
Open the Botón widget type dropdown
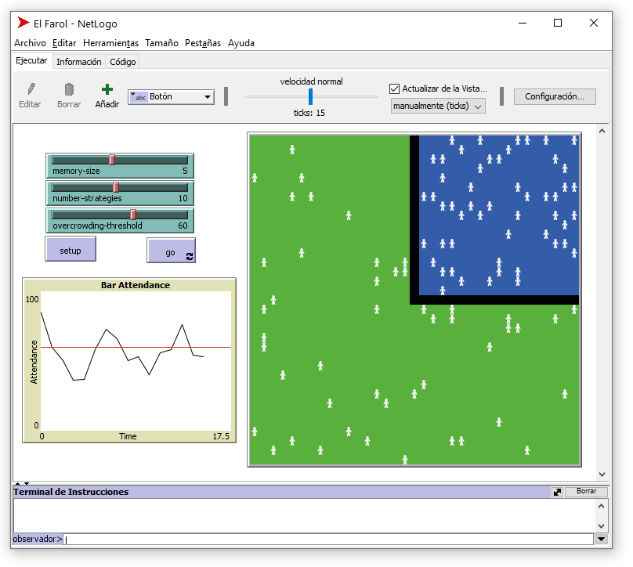tap(171, 97)
